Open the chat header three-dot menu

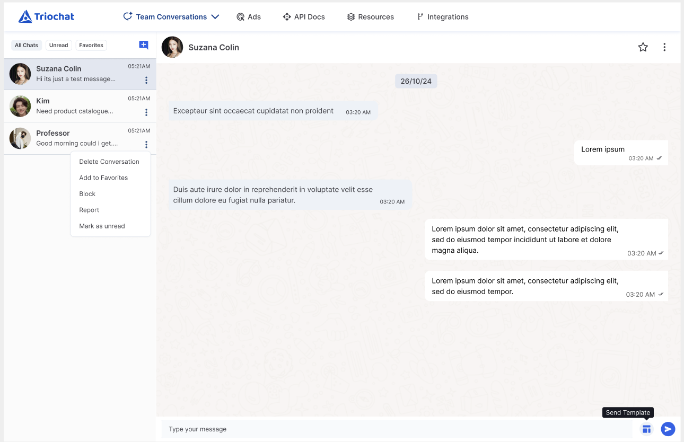click(664, 47)
